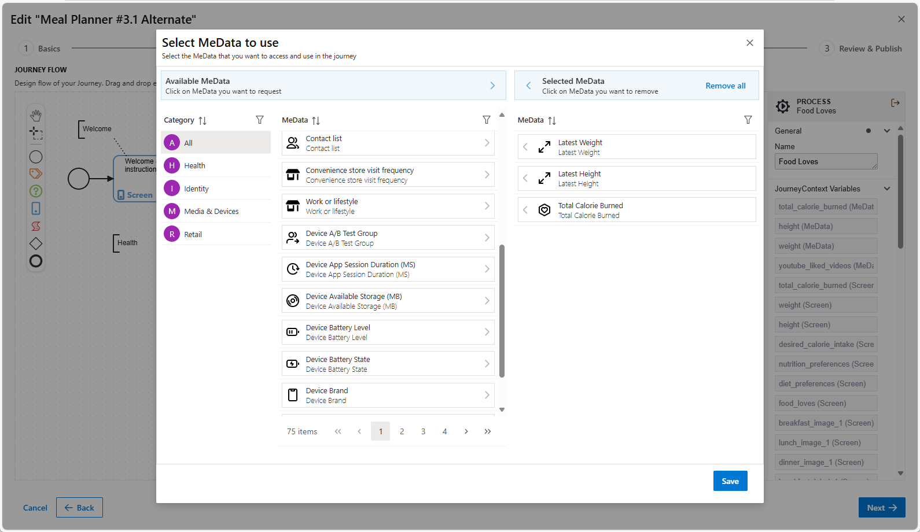
Task: Go to the next MeData page
Action: (x=466, y=431)
